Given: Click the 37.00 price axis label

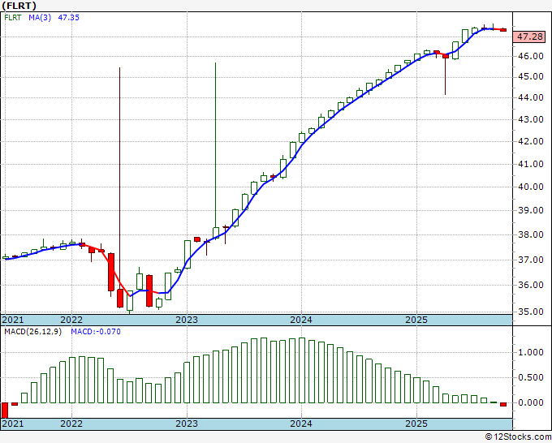Looking at the screenshot, I should pyautogui.click(x=531, y=260).
